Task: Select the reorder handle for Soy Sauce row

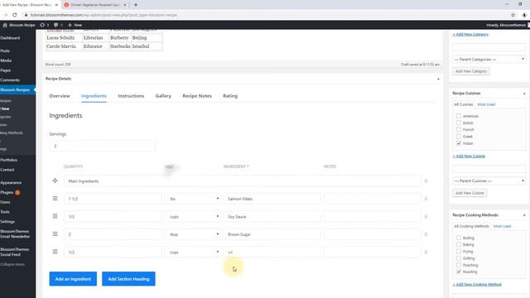Action: [55, 216]
